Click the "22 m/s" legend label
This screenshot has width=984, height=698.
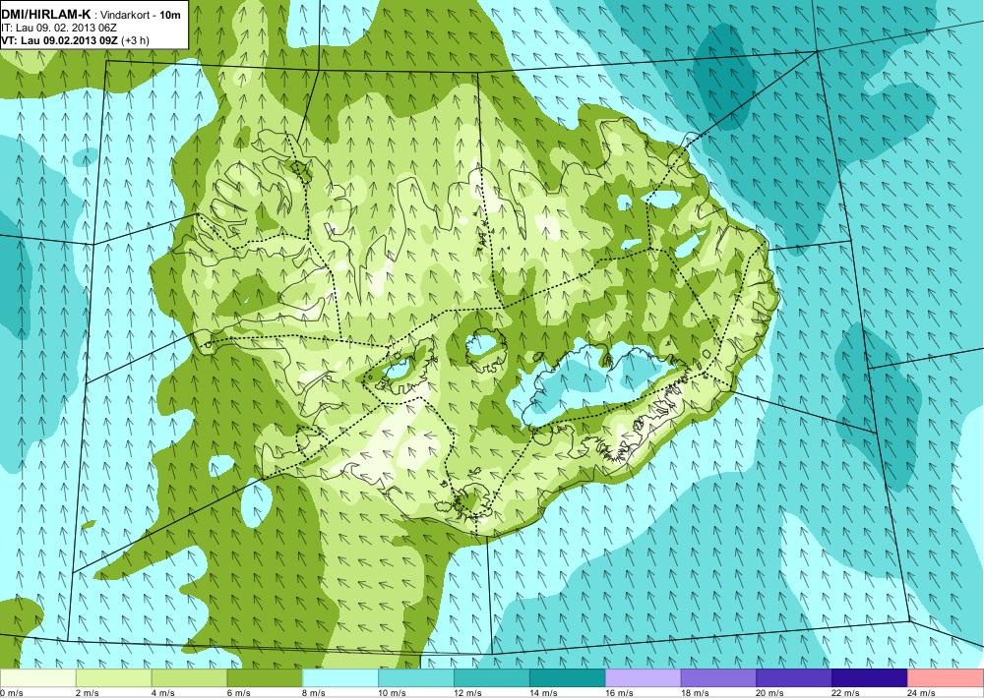(x=846, y=693)
